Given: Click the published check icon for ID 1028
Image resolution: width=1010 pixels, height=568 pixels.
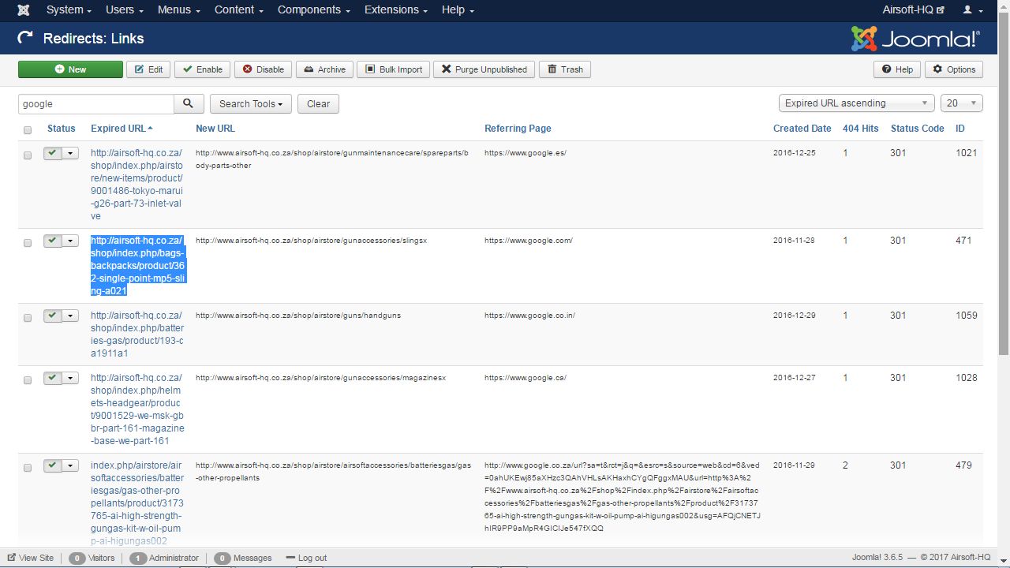Looking at the screenshot, I should coord(53,378).
